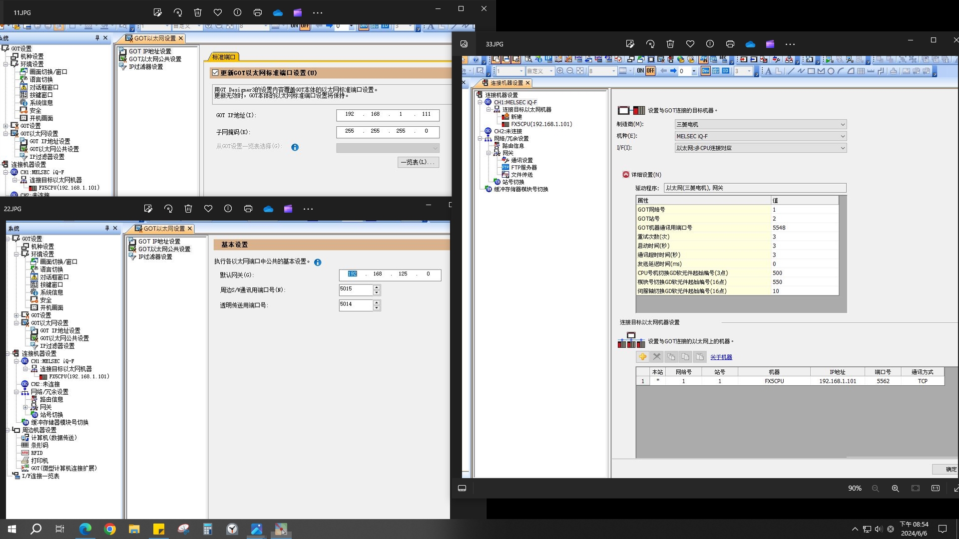Click the file info icon in 11.JPG viewer
Screen dimensions: 959x539
238,12
